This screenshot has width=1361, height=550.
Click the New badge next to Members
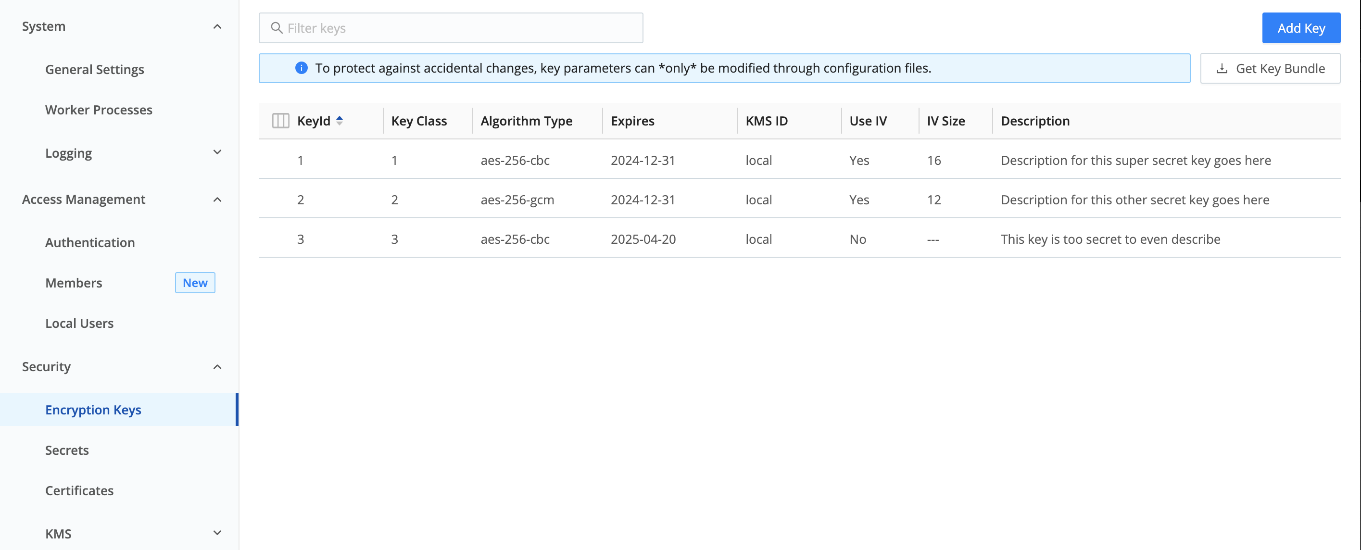(x=195, y=283)
